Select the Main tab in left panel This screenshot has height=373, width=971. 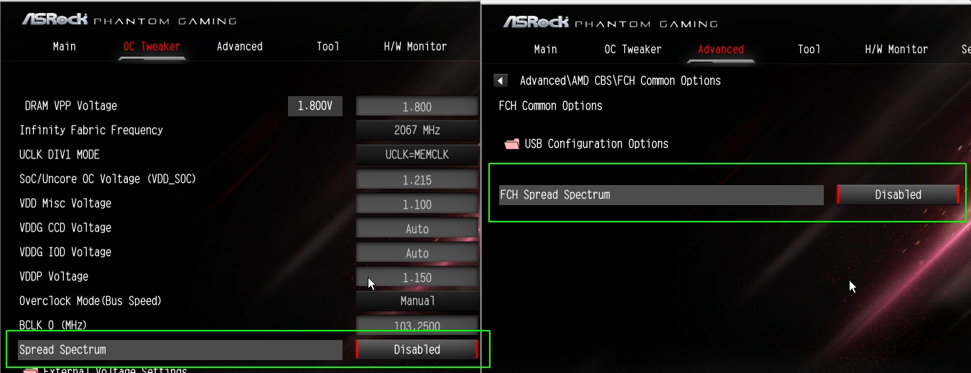pyautogui.click(x=64, y=47)
